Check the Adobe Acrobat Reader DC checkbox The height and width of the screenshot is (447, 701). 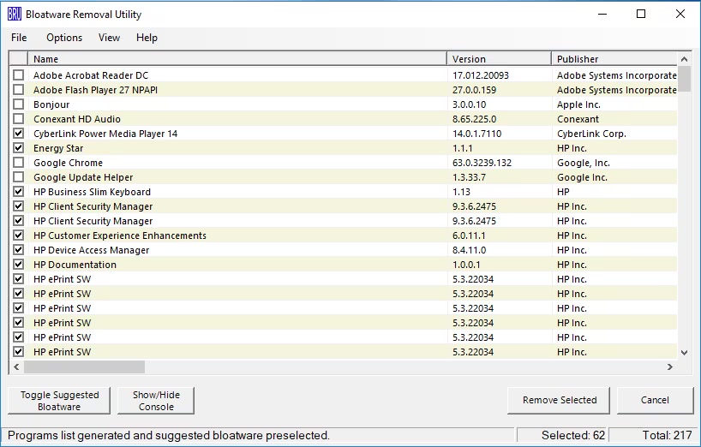click(19, 75)
